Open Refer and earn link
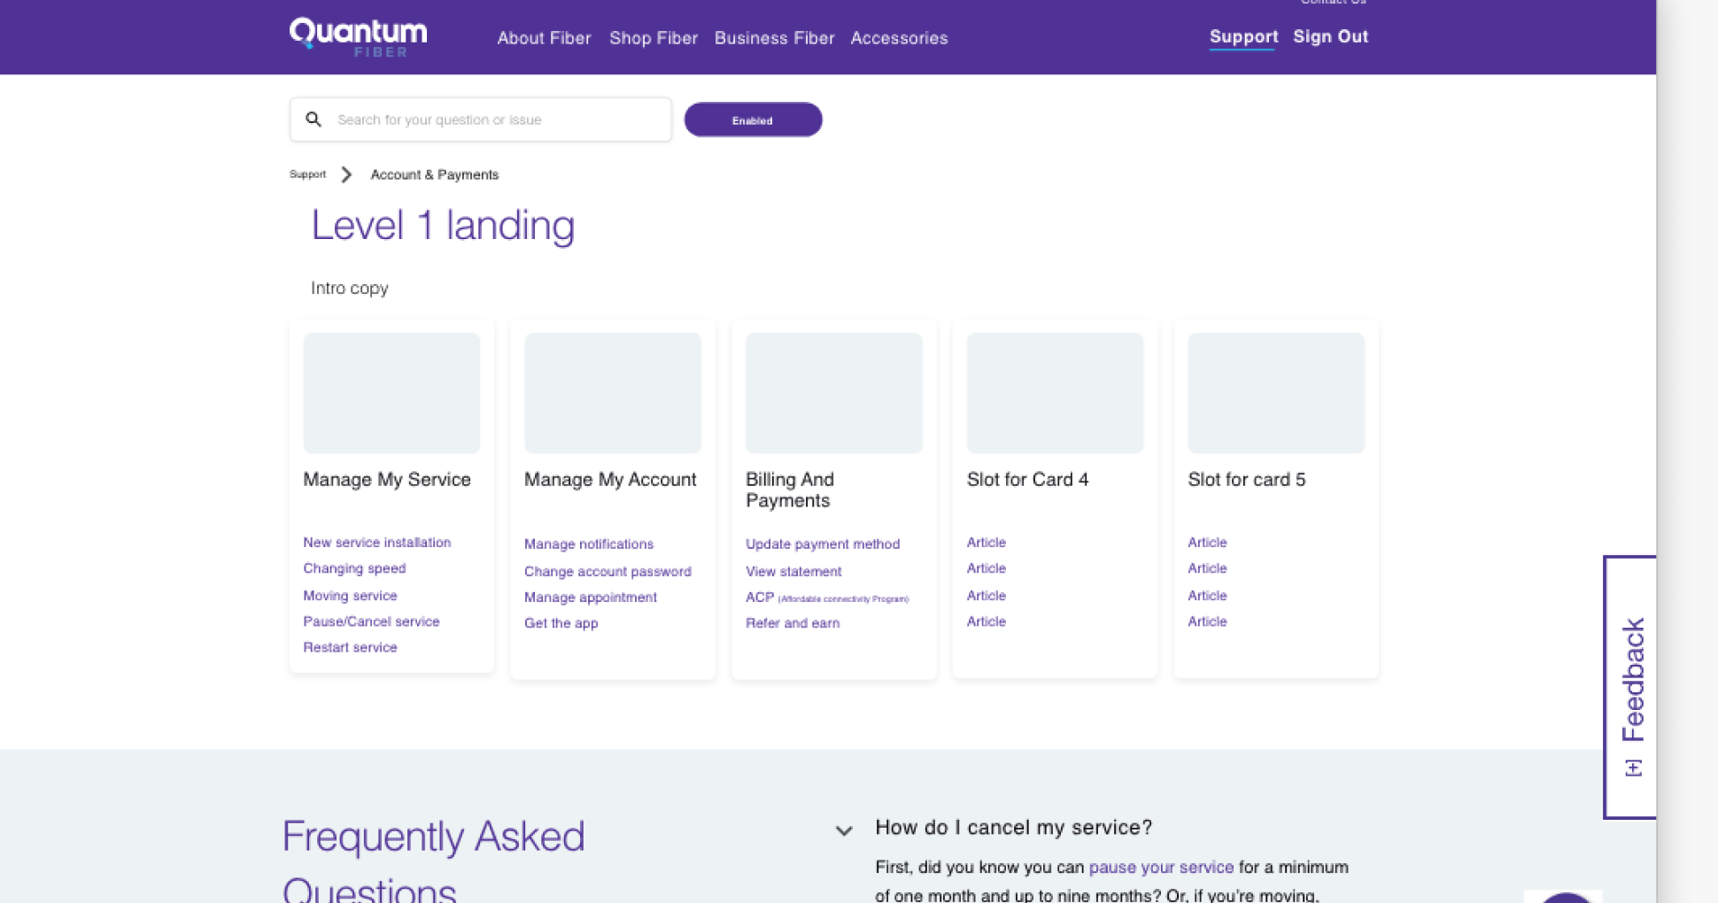Screen dimensions: 1718x903 (x=793, y=622)
